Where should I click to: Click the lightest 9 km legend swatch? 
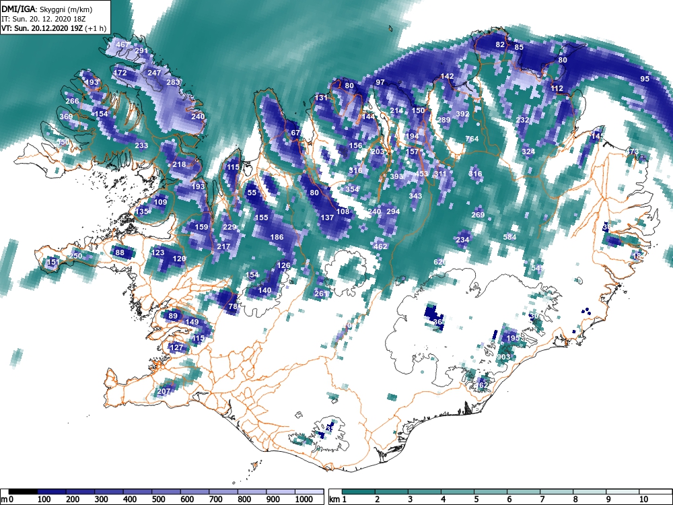623,492
